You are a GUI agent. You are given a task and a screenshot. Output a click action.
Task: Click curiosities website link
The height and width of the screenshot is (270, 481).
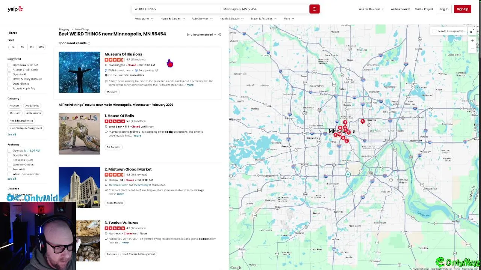click(x=137, y=75)
